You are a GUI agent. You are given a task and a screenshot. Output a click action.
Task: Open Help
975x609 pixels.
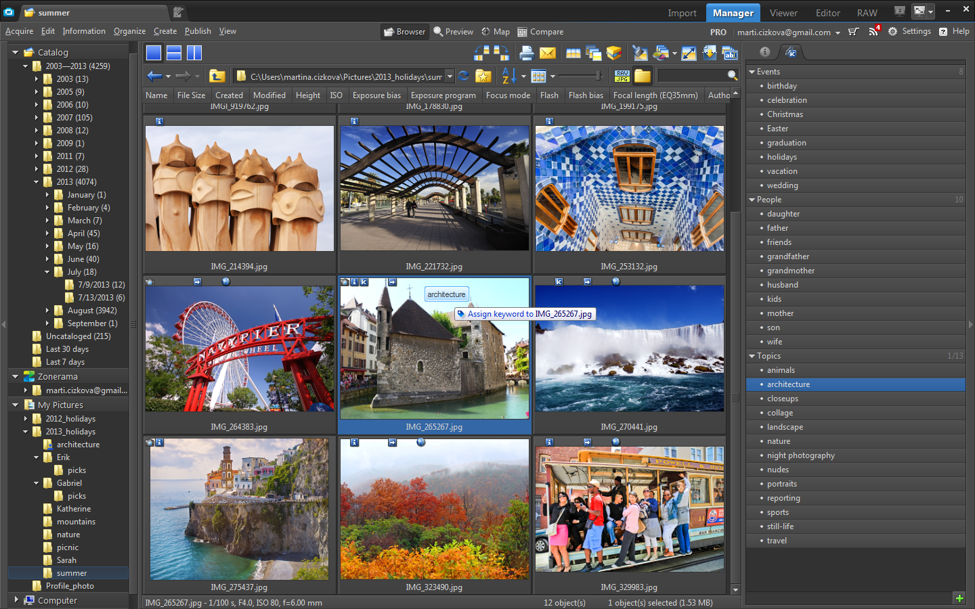(954, 31)
